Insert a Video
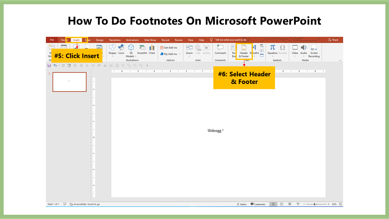This screenshot has width=389, height=219. pyautogui.click(x=295, y=50)
